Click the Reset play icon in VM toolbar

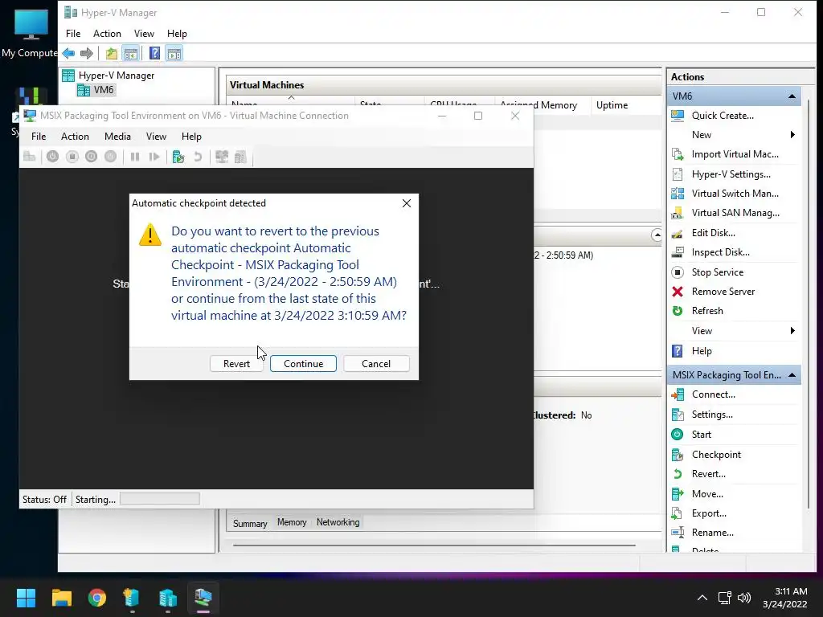(154, 157)
